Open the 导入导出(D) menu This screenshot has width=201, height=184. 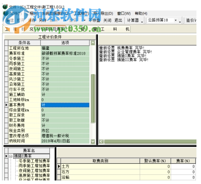tap(103, 14)
